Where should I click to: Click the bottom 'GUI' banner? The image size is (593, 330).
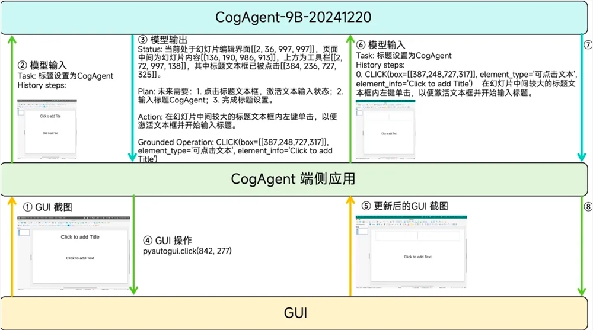295,312
